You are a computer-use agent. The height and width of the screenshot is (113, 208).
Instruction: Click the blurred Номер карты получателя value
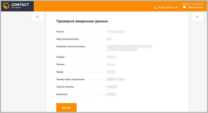pos(115,79)
